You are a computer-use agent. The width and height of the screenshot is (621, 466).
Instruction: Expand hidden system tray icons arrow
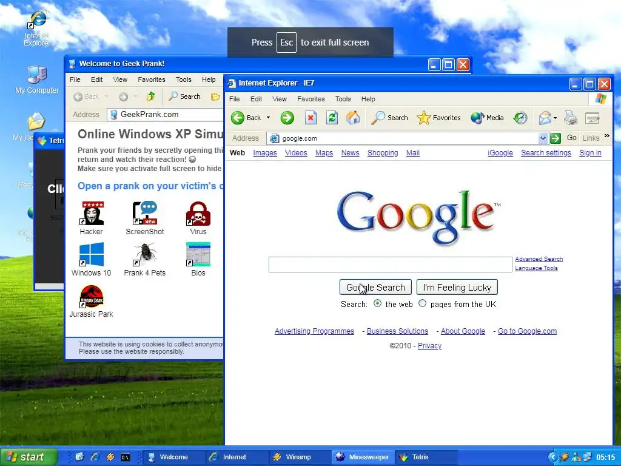point(552,458)
